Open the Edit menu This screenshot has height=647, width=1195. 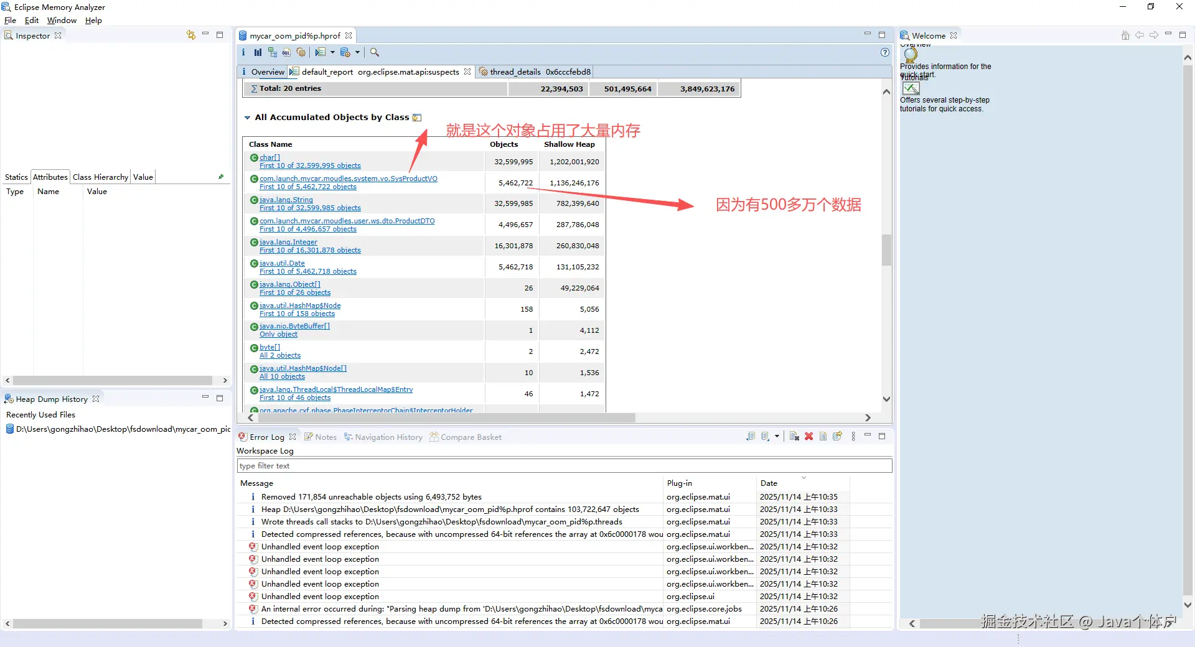(32, 21)
